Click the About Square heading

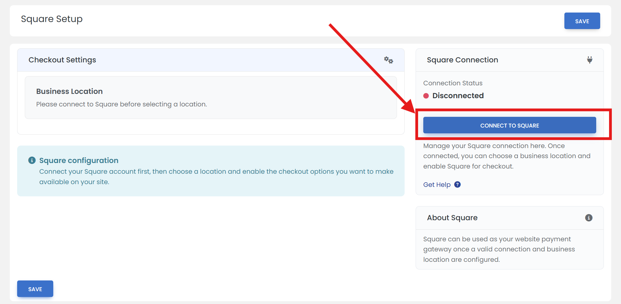452,218
